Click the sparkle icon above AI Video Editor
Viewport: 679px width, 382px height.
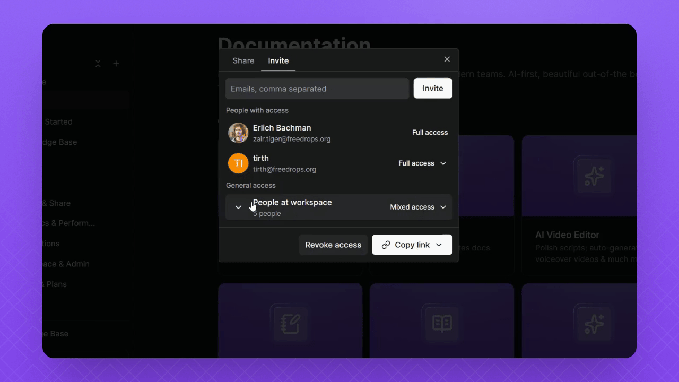coord(594,176)
